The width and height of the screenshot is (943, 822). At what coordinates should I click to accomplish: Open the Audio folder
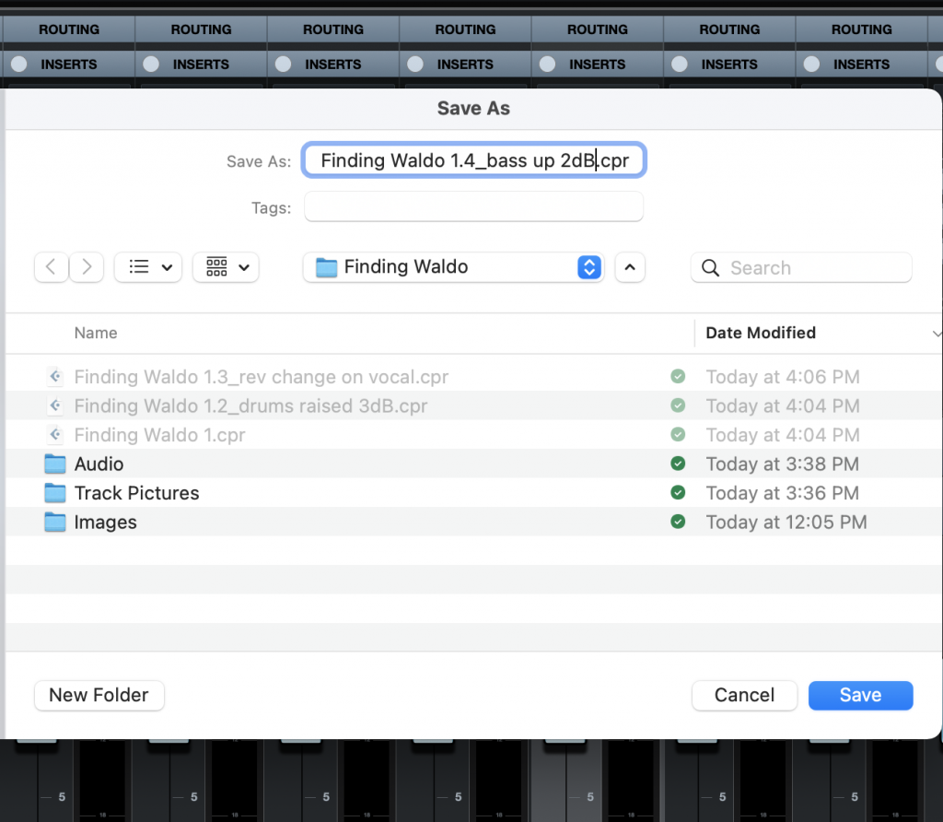(474, 464)
